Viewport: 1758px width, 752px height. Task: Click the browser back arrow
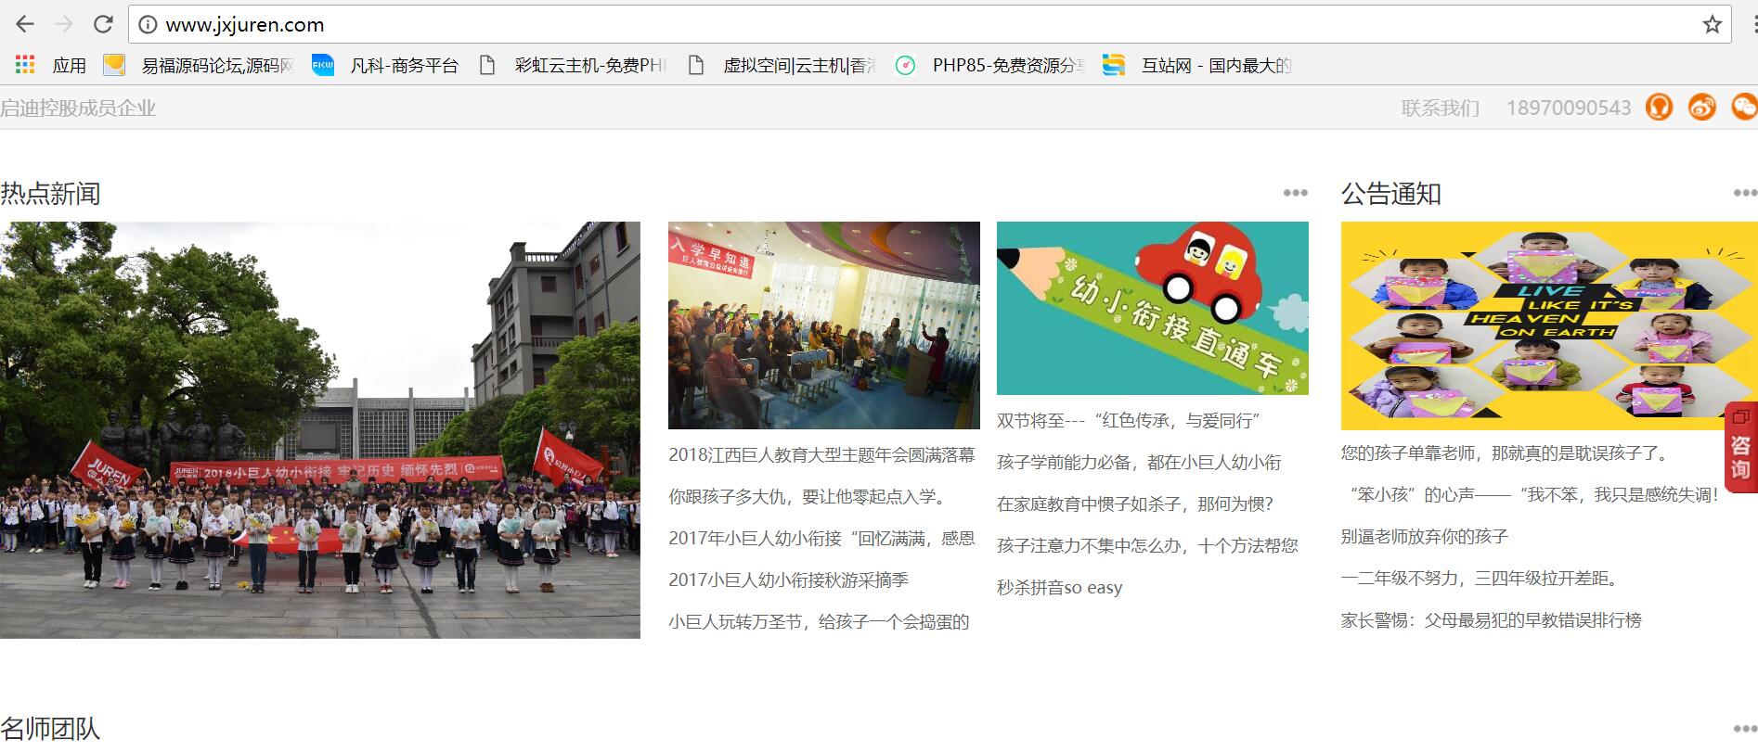[x=25, y=24]
